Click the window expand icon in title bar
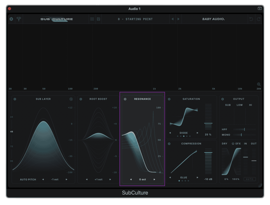270x205 pixels. 260,8
